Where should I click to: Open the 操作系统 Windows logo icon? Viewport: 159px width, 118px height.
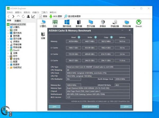67,22
